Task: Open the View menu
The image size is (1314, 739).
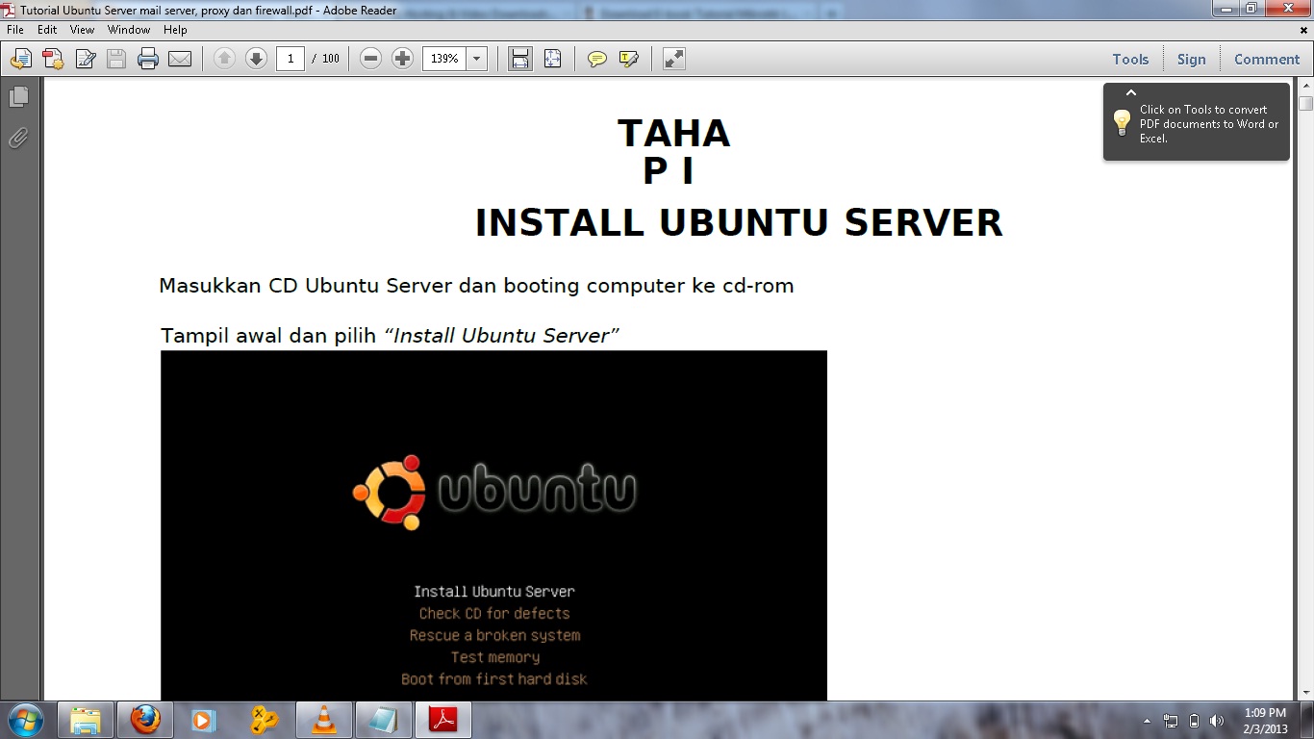Action: [82, 30]
